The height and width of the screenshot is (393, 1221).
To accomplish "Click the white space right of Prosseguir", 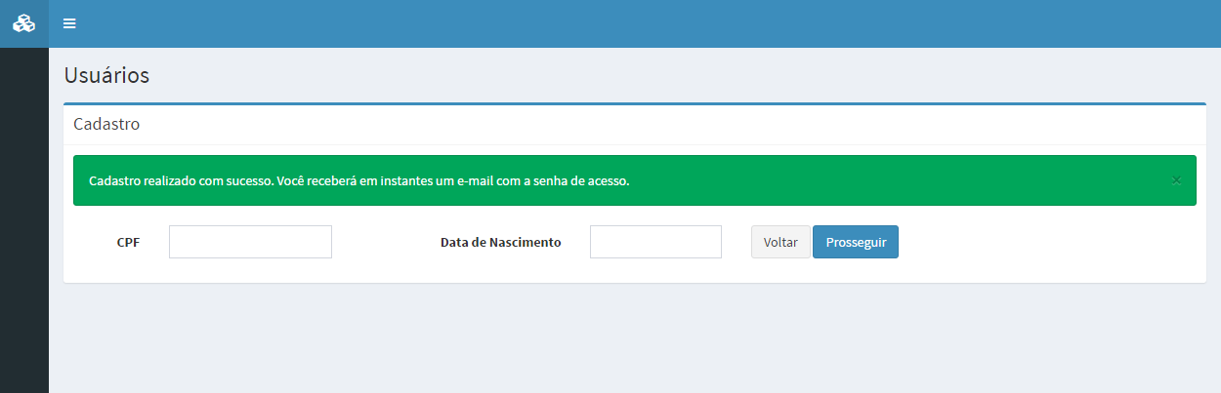I will point(1045,242).
